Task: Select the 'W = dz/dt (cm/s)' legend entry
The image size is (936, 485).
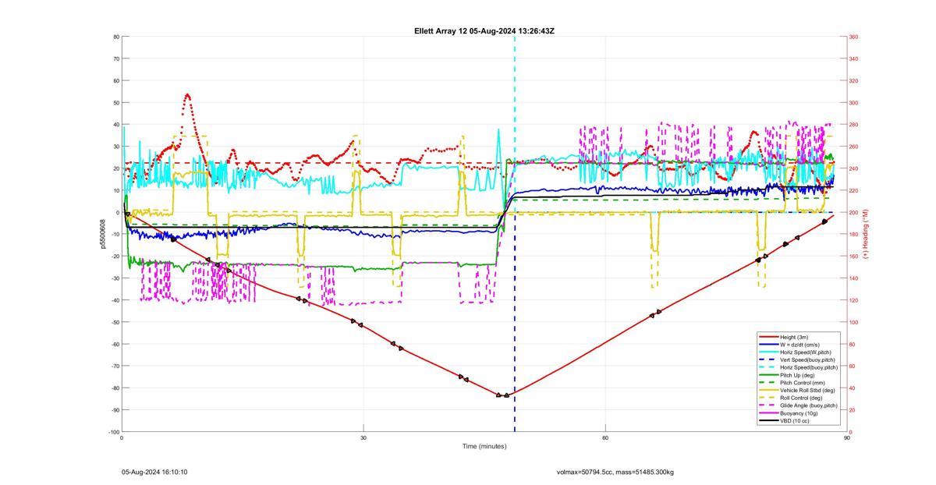Action: click(800, 344)
